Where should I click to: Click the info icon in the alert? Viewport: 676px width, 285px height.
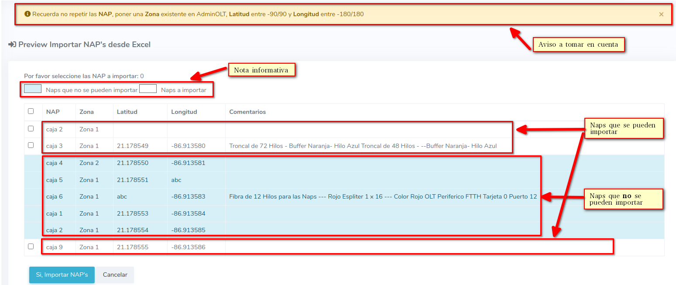click(27, 14)
